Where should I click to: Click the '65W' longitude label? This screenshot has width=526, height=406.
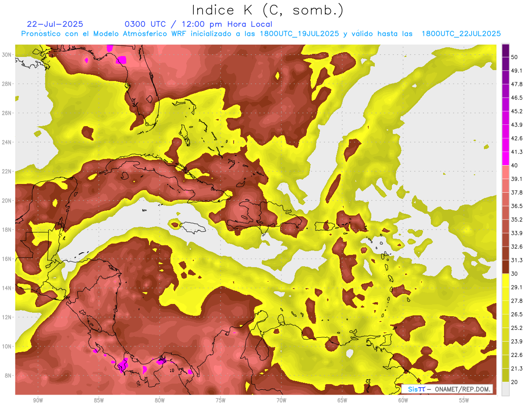(x=342, y=400)
